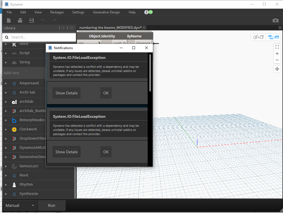Image resolution: width=283 pixels, height=213 pixels.
Task: Select the numbering the beams_MODIFIED.dyn tab
Action: pos(110,28)
